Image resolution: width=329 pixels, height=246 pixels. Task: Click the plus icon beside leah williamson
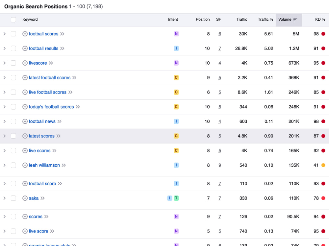pyautogui.click(x=25, y=165)
